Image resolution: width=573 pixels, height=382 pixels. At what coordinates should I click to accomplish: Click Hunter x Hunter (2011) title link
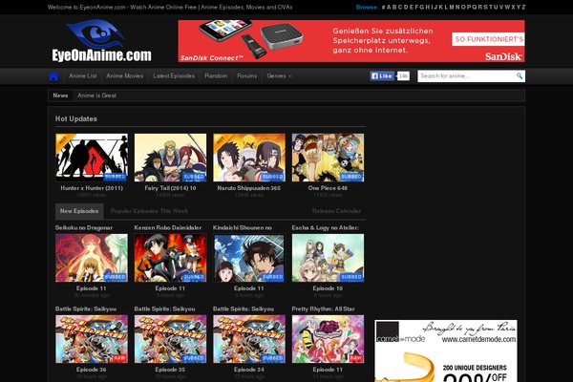click(92, 188)
